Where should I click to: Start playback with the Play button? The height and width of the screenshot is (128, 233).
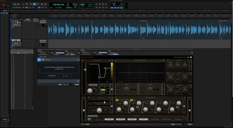point(103,4)
